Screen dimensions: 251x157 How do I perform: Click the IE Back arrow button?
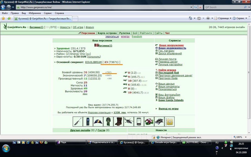[3, 7]
